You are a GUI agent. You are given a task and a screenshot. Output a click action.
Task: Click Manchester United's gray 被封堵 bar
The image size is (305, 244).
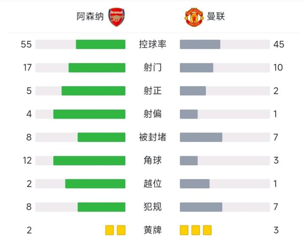(x=201, y=137)
